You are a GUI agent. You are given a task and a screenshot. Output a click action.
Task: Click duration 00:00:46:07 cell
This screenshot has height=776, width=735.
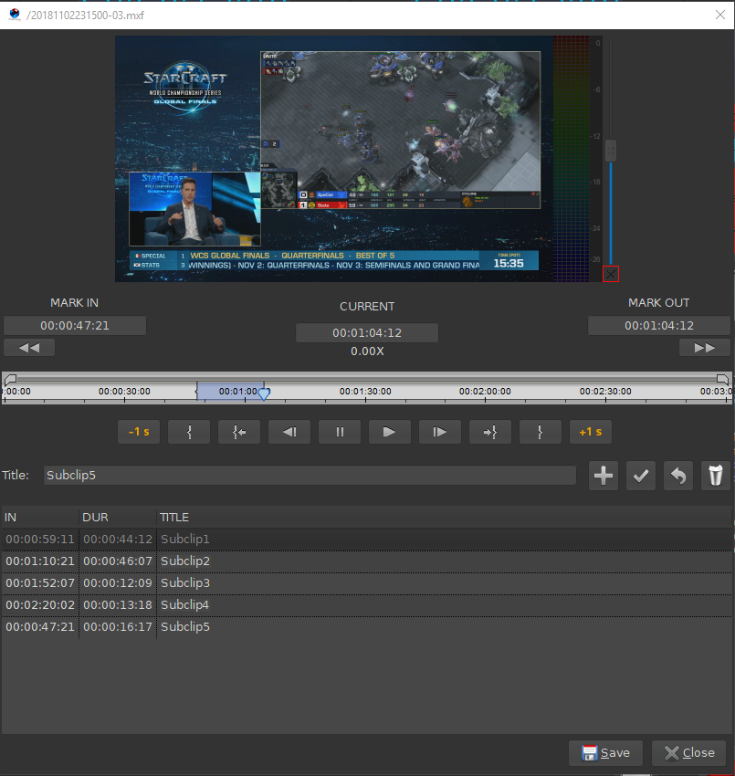coord(118,561)
